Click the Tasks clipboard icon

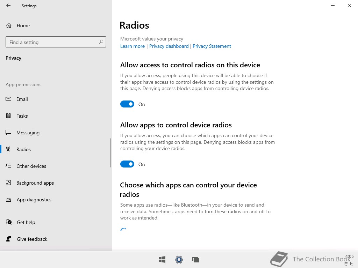click(8, 116)
